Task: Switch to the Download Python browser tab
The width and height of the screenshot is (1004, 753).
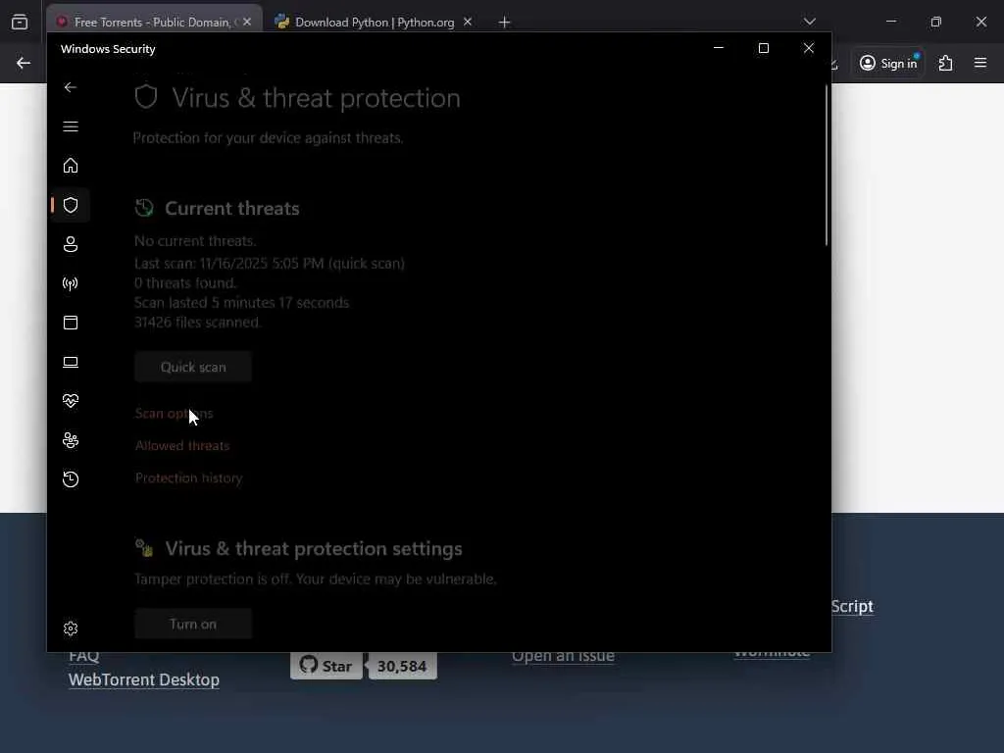Action: click(x=374, y=22)
